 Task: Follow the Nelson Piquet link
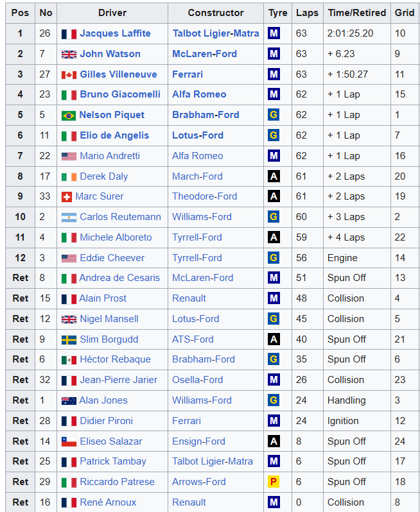pos(112,115)
